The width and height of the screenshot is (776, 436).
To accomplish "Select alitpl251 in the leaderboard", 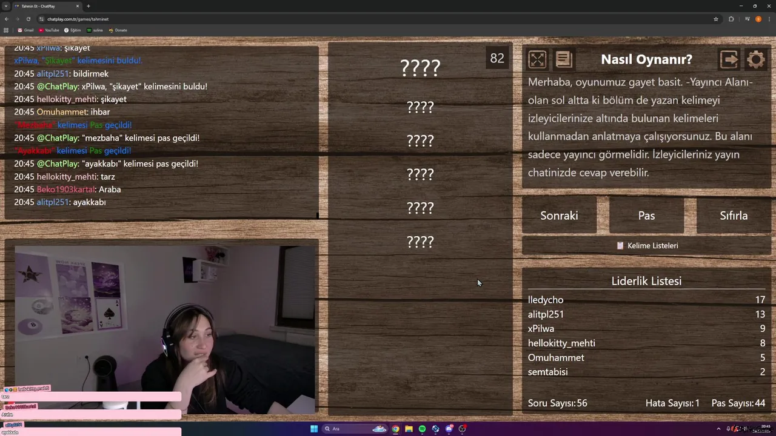I will pyautogui.click(x=546, y=314).
